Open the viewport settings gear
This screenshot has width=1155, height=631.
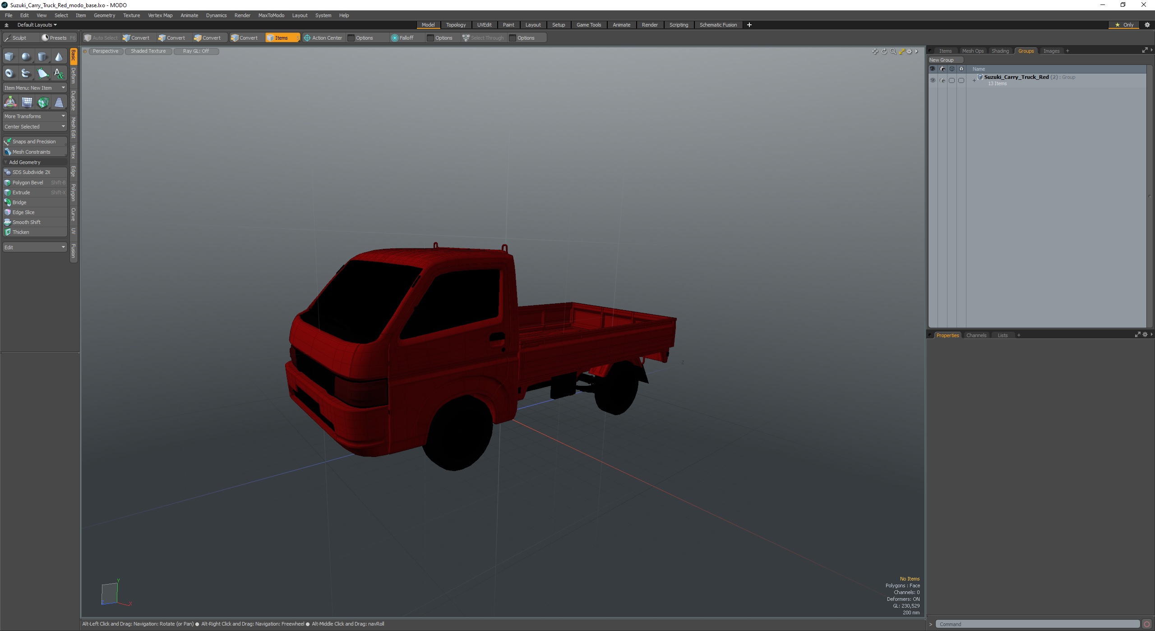click(909, 51)
